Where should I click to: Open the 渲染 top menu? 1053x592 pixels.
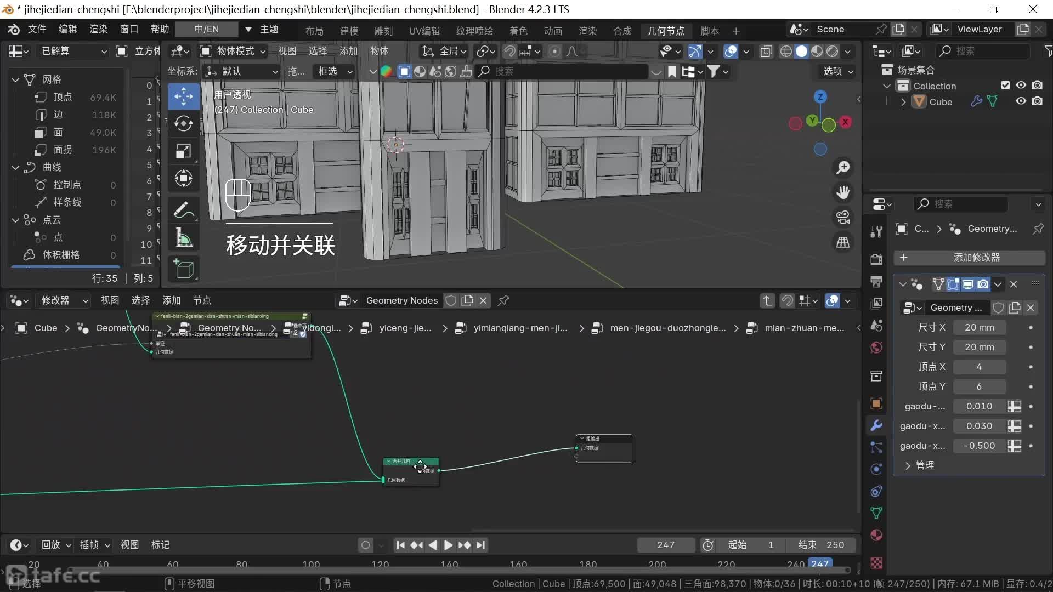click(98, 29)
